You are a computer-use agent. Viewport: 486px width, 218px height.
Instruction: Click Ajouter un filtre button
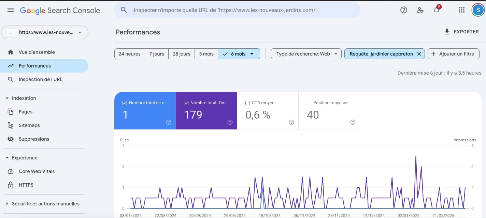click(453, 54)
